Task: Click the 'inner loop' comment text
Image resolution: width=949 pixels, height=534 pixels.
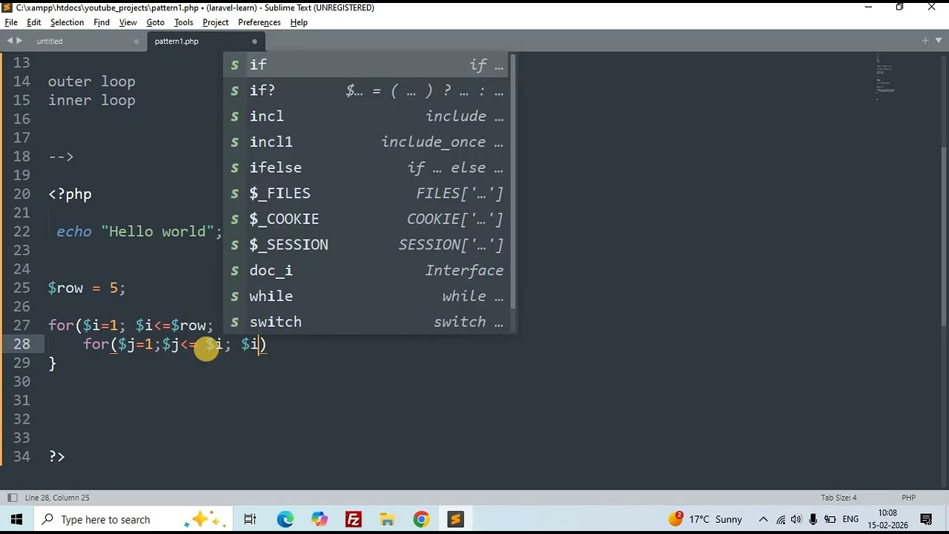Action: pos(91,100)
